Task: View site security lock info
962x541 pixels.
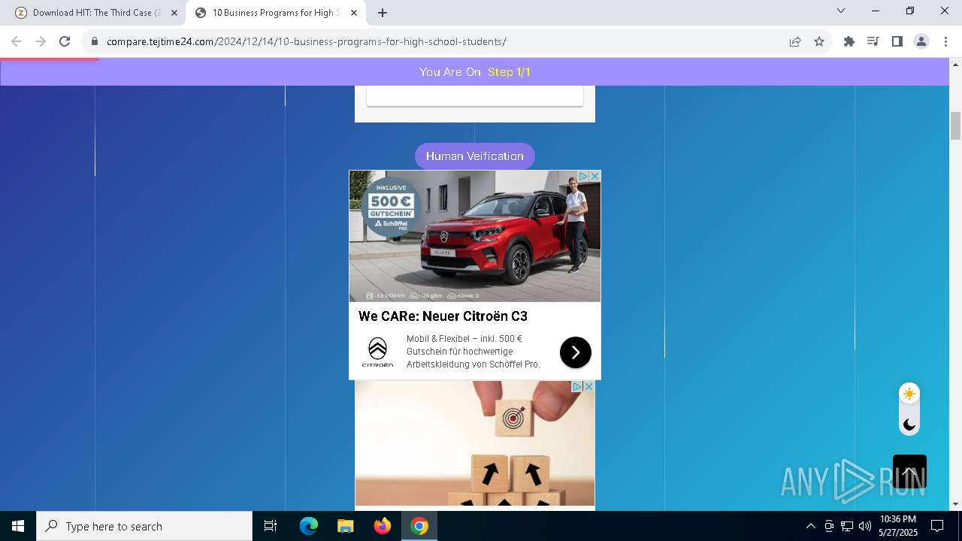Action: [95, 42]
